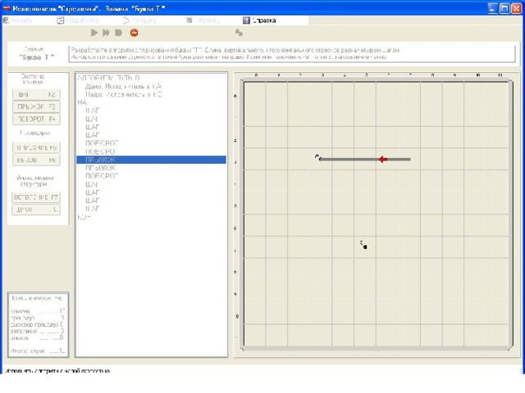Screen dimensions: 525x393
Task: Click the 'Буква Т' task title label
Action: [x=36, y=57]
